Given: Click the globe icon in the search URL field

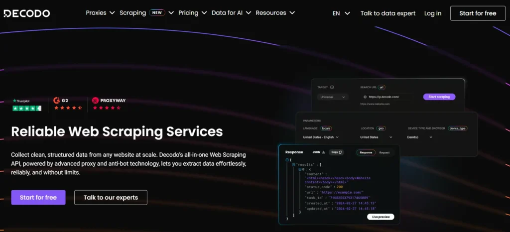Looking at the screenshot, I should click(365, 97).
